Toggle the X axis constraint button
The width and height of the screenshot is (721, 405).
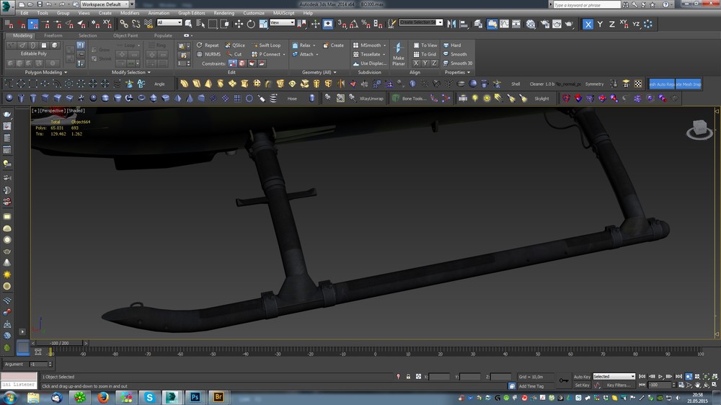tap(588, 24)
